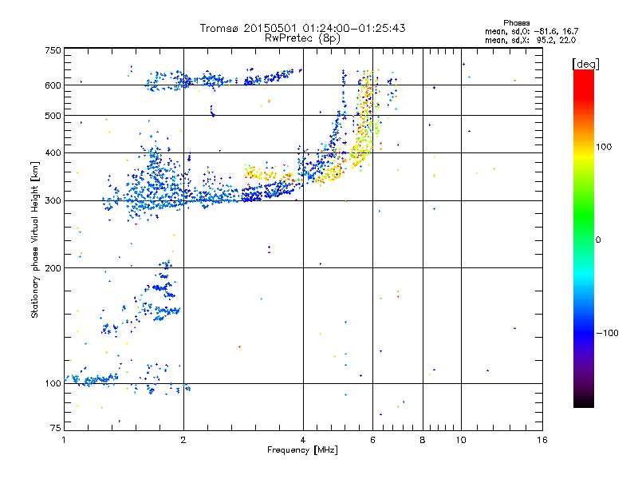Click the y-axis label '600'
The image size is (638, 479).
click(x=53, y=85)
